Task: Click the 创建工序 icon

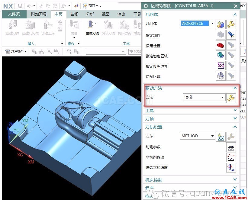Action: (x=48, y=25)
